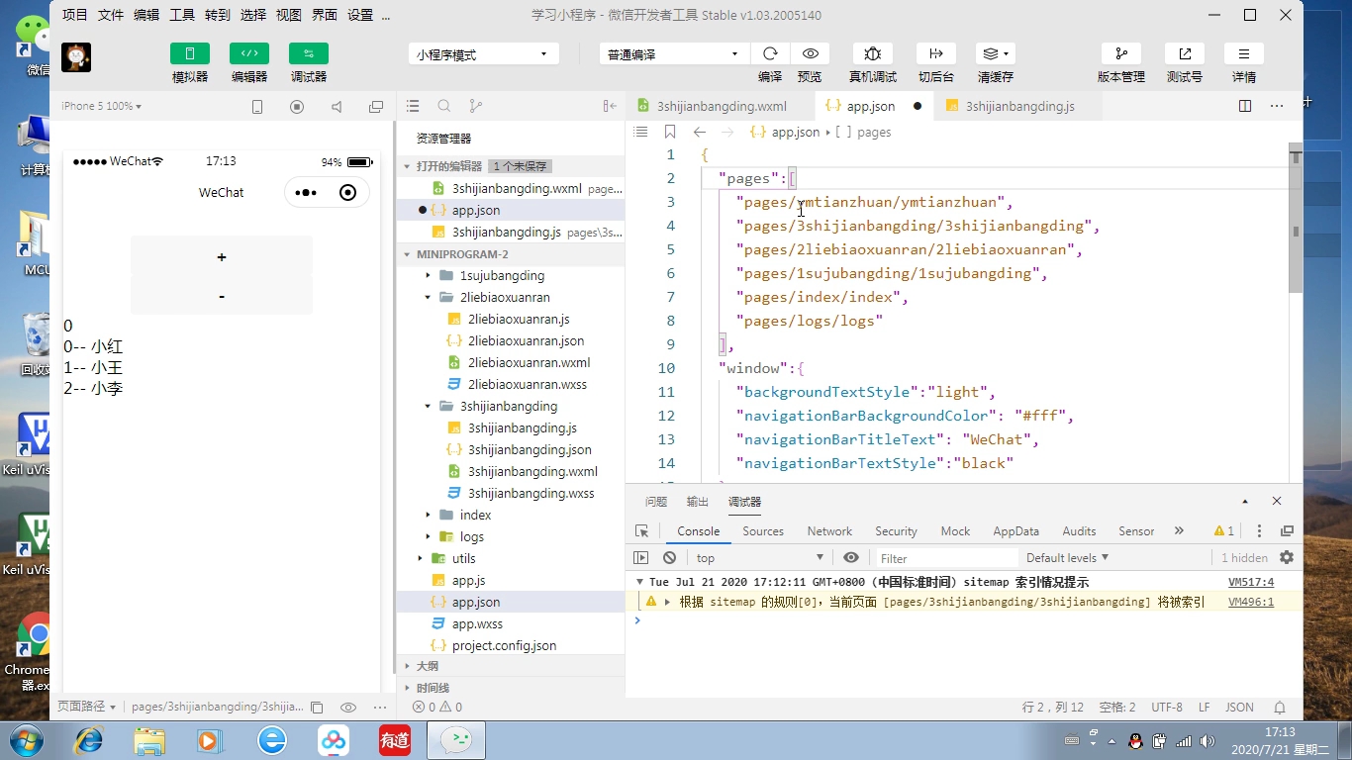Detach the simulator window
Viewport: 1352px width, 760px height.
[x=376, y=107]
